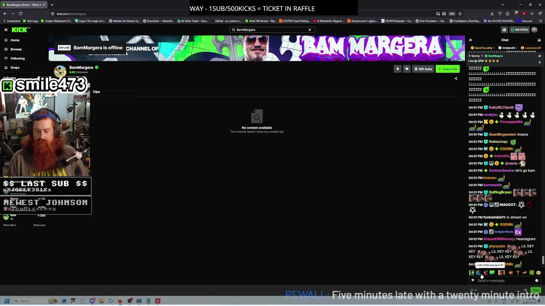Viewport: 545px width, 306px height.
Task: Toggle the sidebar hamburger menu
Action: coord(6,30)
